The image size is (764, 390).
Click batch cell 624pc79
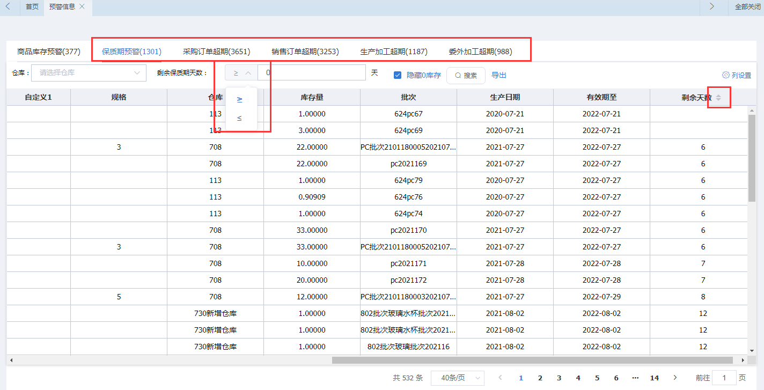pyautogui.click(x=408, y=180)
